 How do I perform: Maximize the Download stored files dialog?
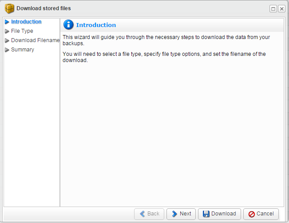pyautogui.click(x=273, y=9)
